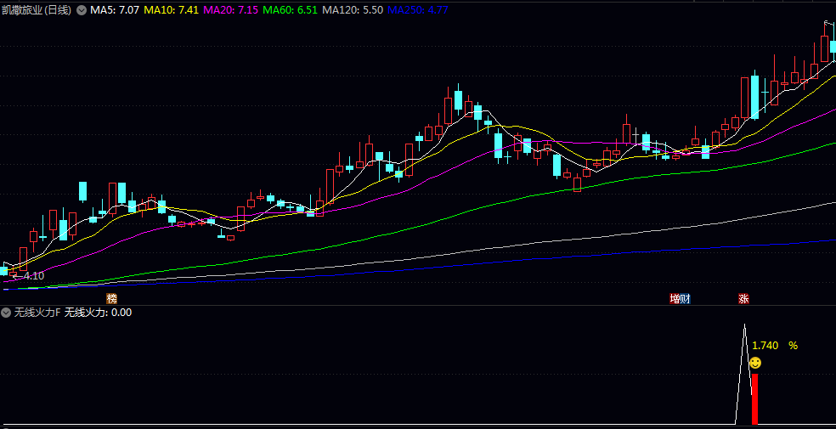Screen dimensions: 836x429
Task: Click the 增 event marker icon
Action: point(675,298)
